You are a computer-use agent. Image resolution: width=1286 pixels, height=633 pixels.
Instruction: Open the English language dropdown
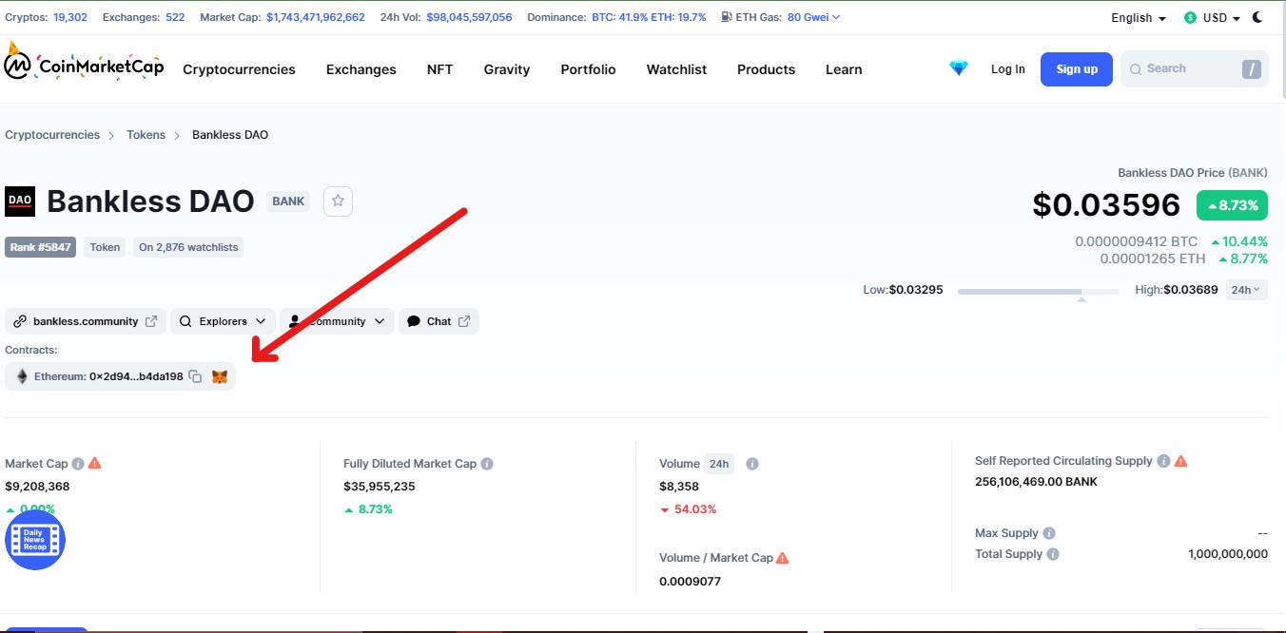click(1139, 18)
